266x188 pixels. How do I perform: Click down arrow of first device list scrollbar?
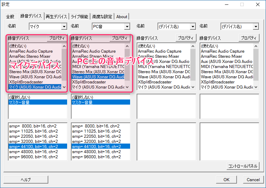[x=64, y=87]
